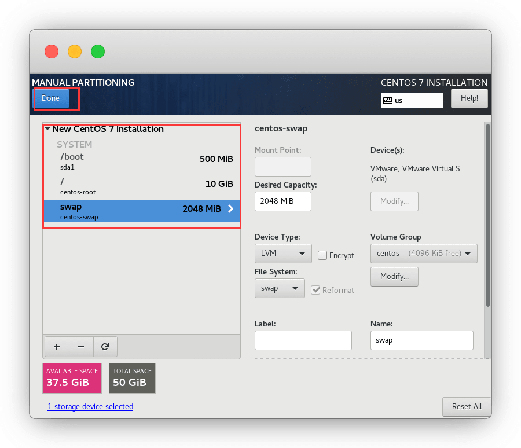The height and width of the screenshot is (448, 521).
Task: Click the reload storage configuration icon
Action: coord(105,347)
